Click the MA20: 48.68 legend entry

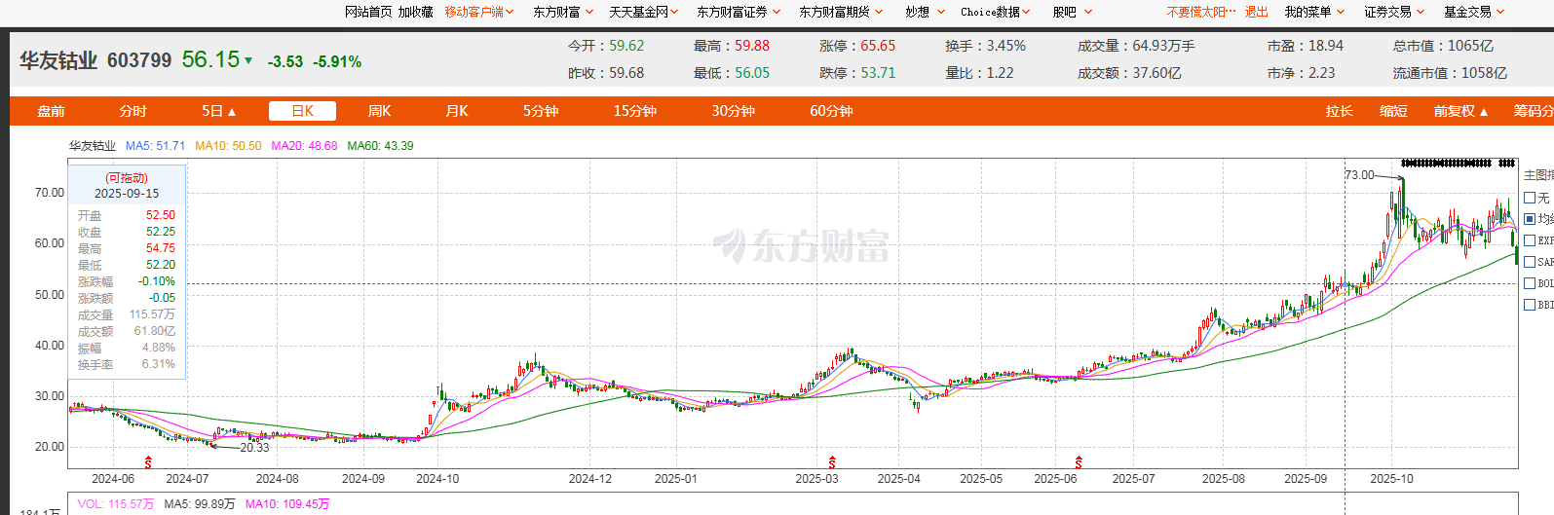[304, 146]
